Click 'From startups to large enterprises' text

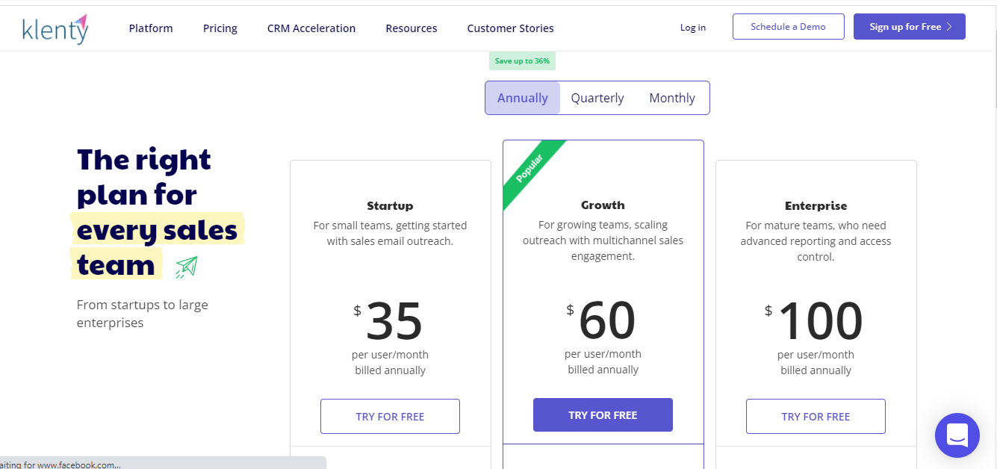coord(143,314)
